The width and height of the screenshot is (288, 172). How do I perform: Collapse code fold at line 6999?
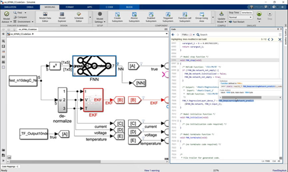coord(178,70)
